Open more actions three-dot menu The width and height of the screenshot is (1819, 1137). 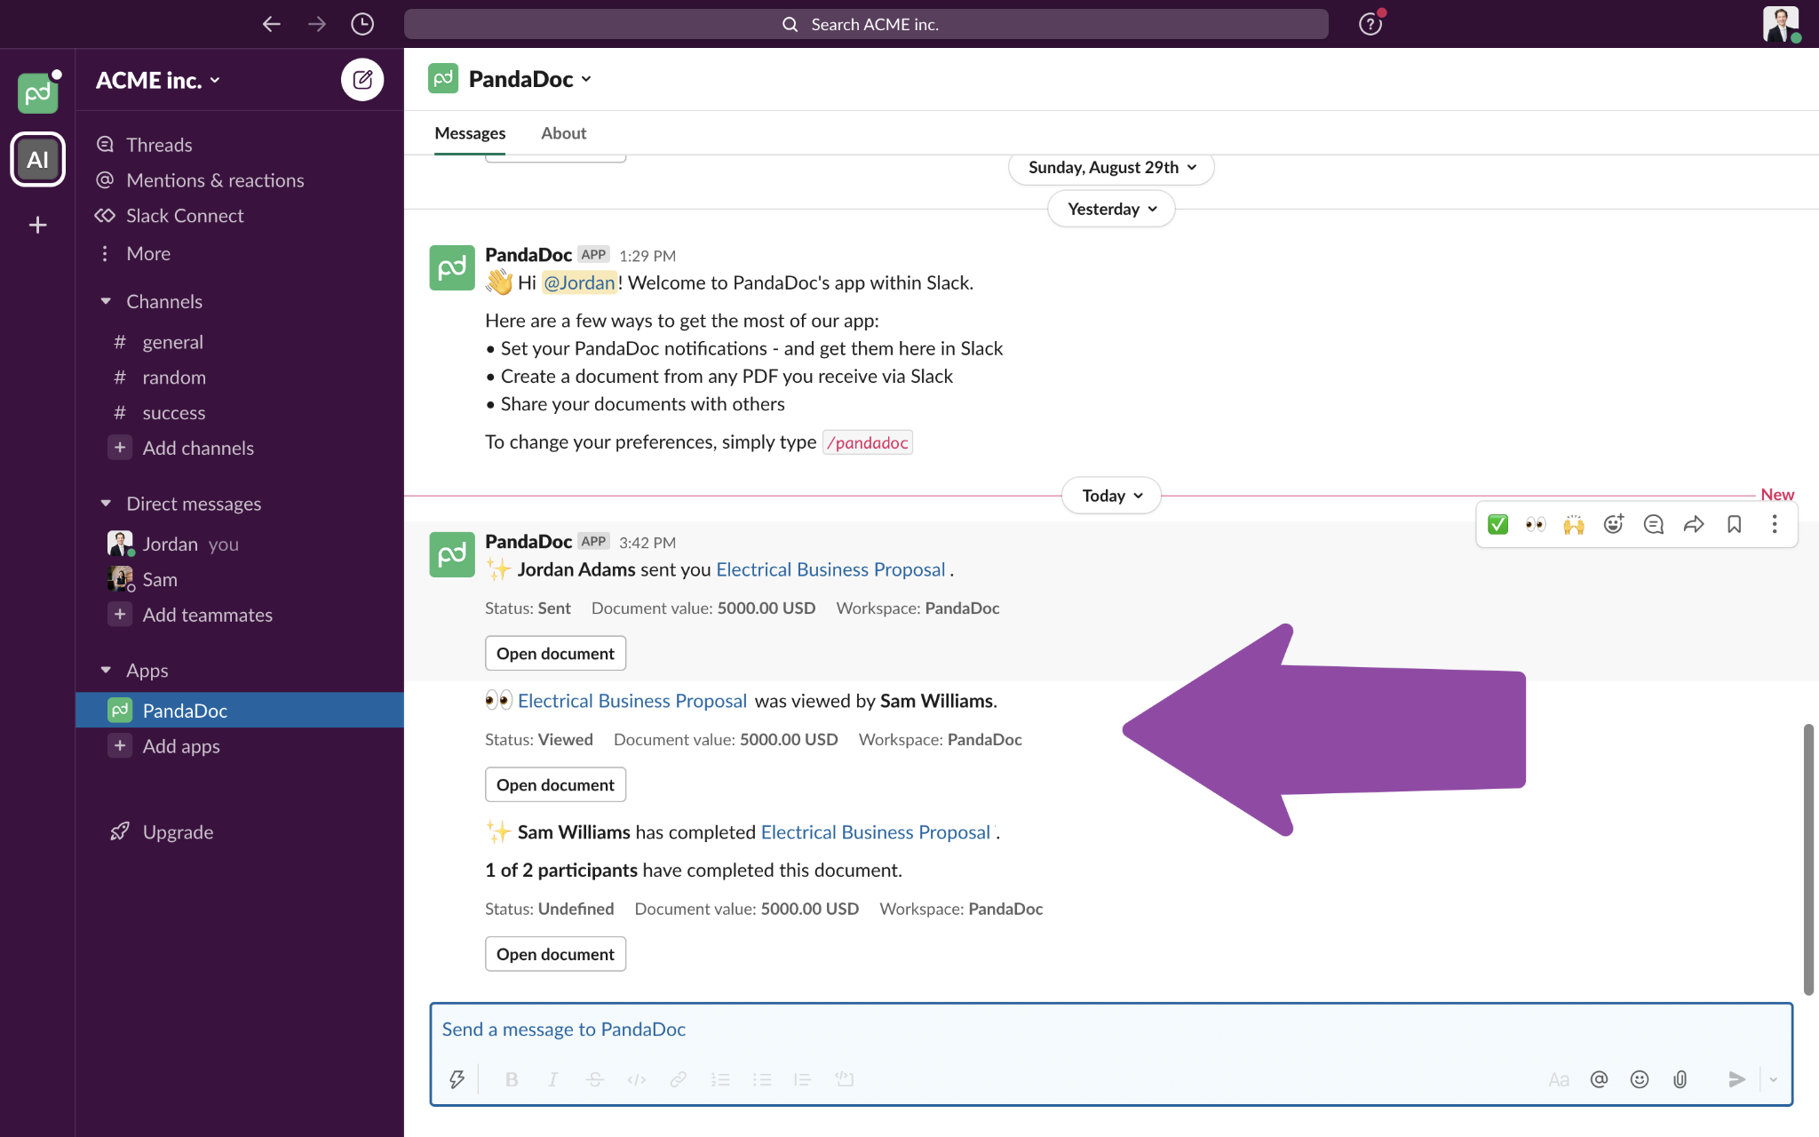[1775, 524]
